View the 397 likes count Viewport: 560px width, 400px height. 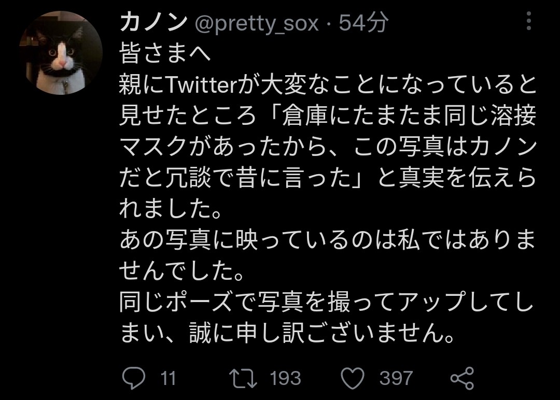(x=396, y=378)
